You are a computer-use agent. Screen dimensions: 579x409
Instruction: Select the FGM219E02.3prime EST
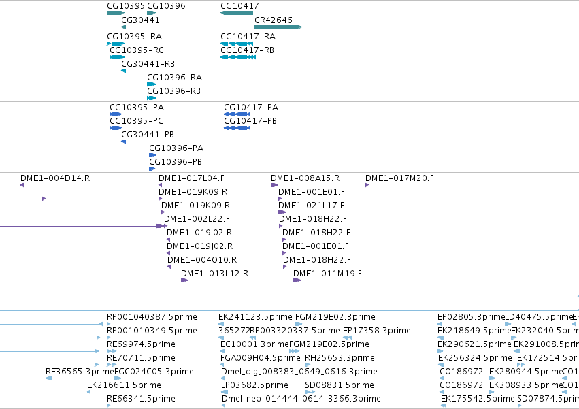(x=335, y=317)
